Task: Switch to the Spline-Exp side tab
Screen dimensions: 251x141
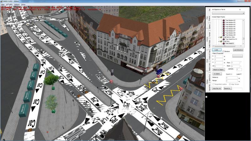Action: click(209, 77)
